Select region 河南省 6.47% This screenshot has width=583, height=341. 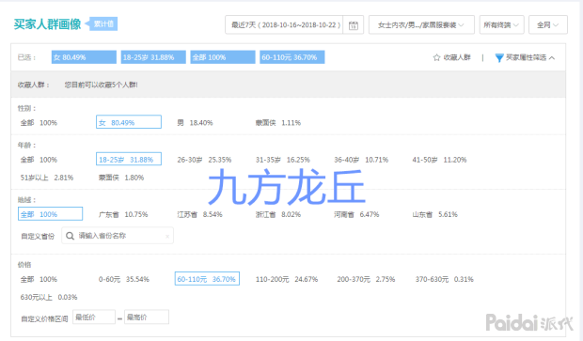pos(356,214)
